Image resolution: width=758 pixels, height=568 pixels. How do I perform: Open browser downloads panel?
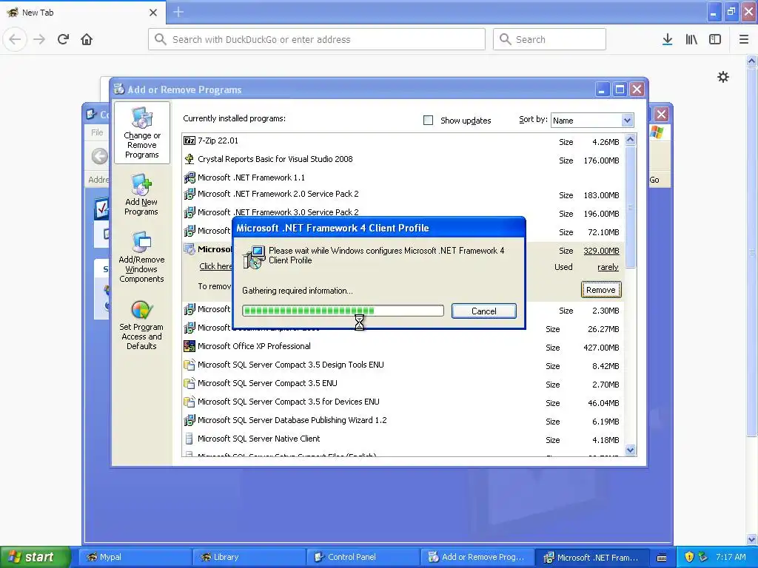(667, 39)
